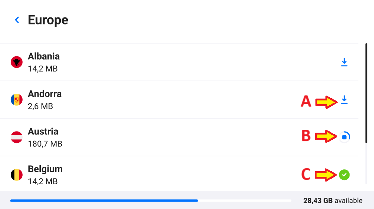Click the Albania flag icon
The image size is (374, 209).
pyautogui.click(x=16, y=62)
